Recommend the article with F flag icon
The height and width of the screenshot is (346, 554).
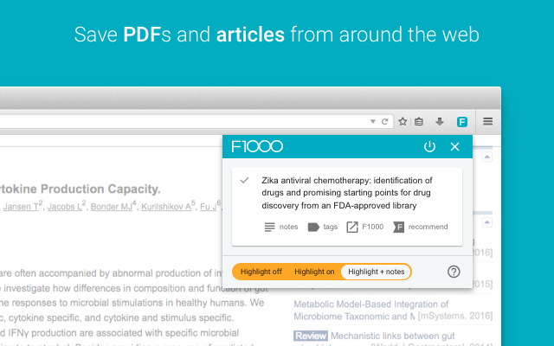[x=420, y=227]
